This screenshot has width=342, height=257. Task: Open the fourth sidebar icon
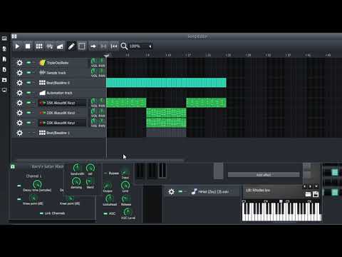click(4, 69)
